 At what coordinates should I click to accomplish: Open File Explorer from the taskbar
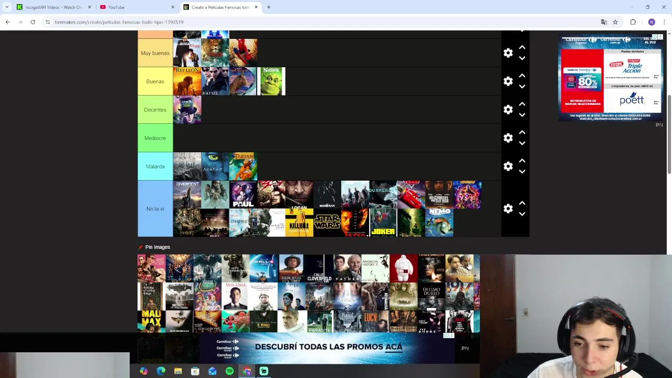(178, 371)
